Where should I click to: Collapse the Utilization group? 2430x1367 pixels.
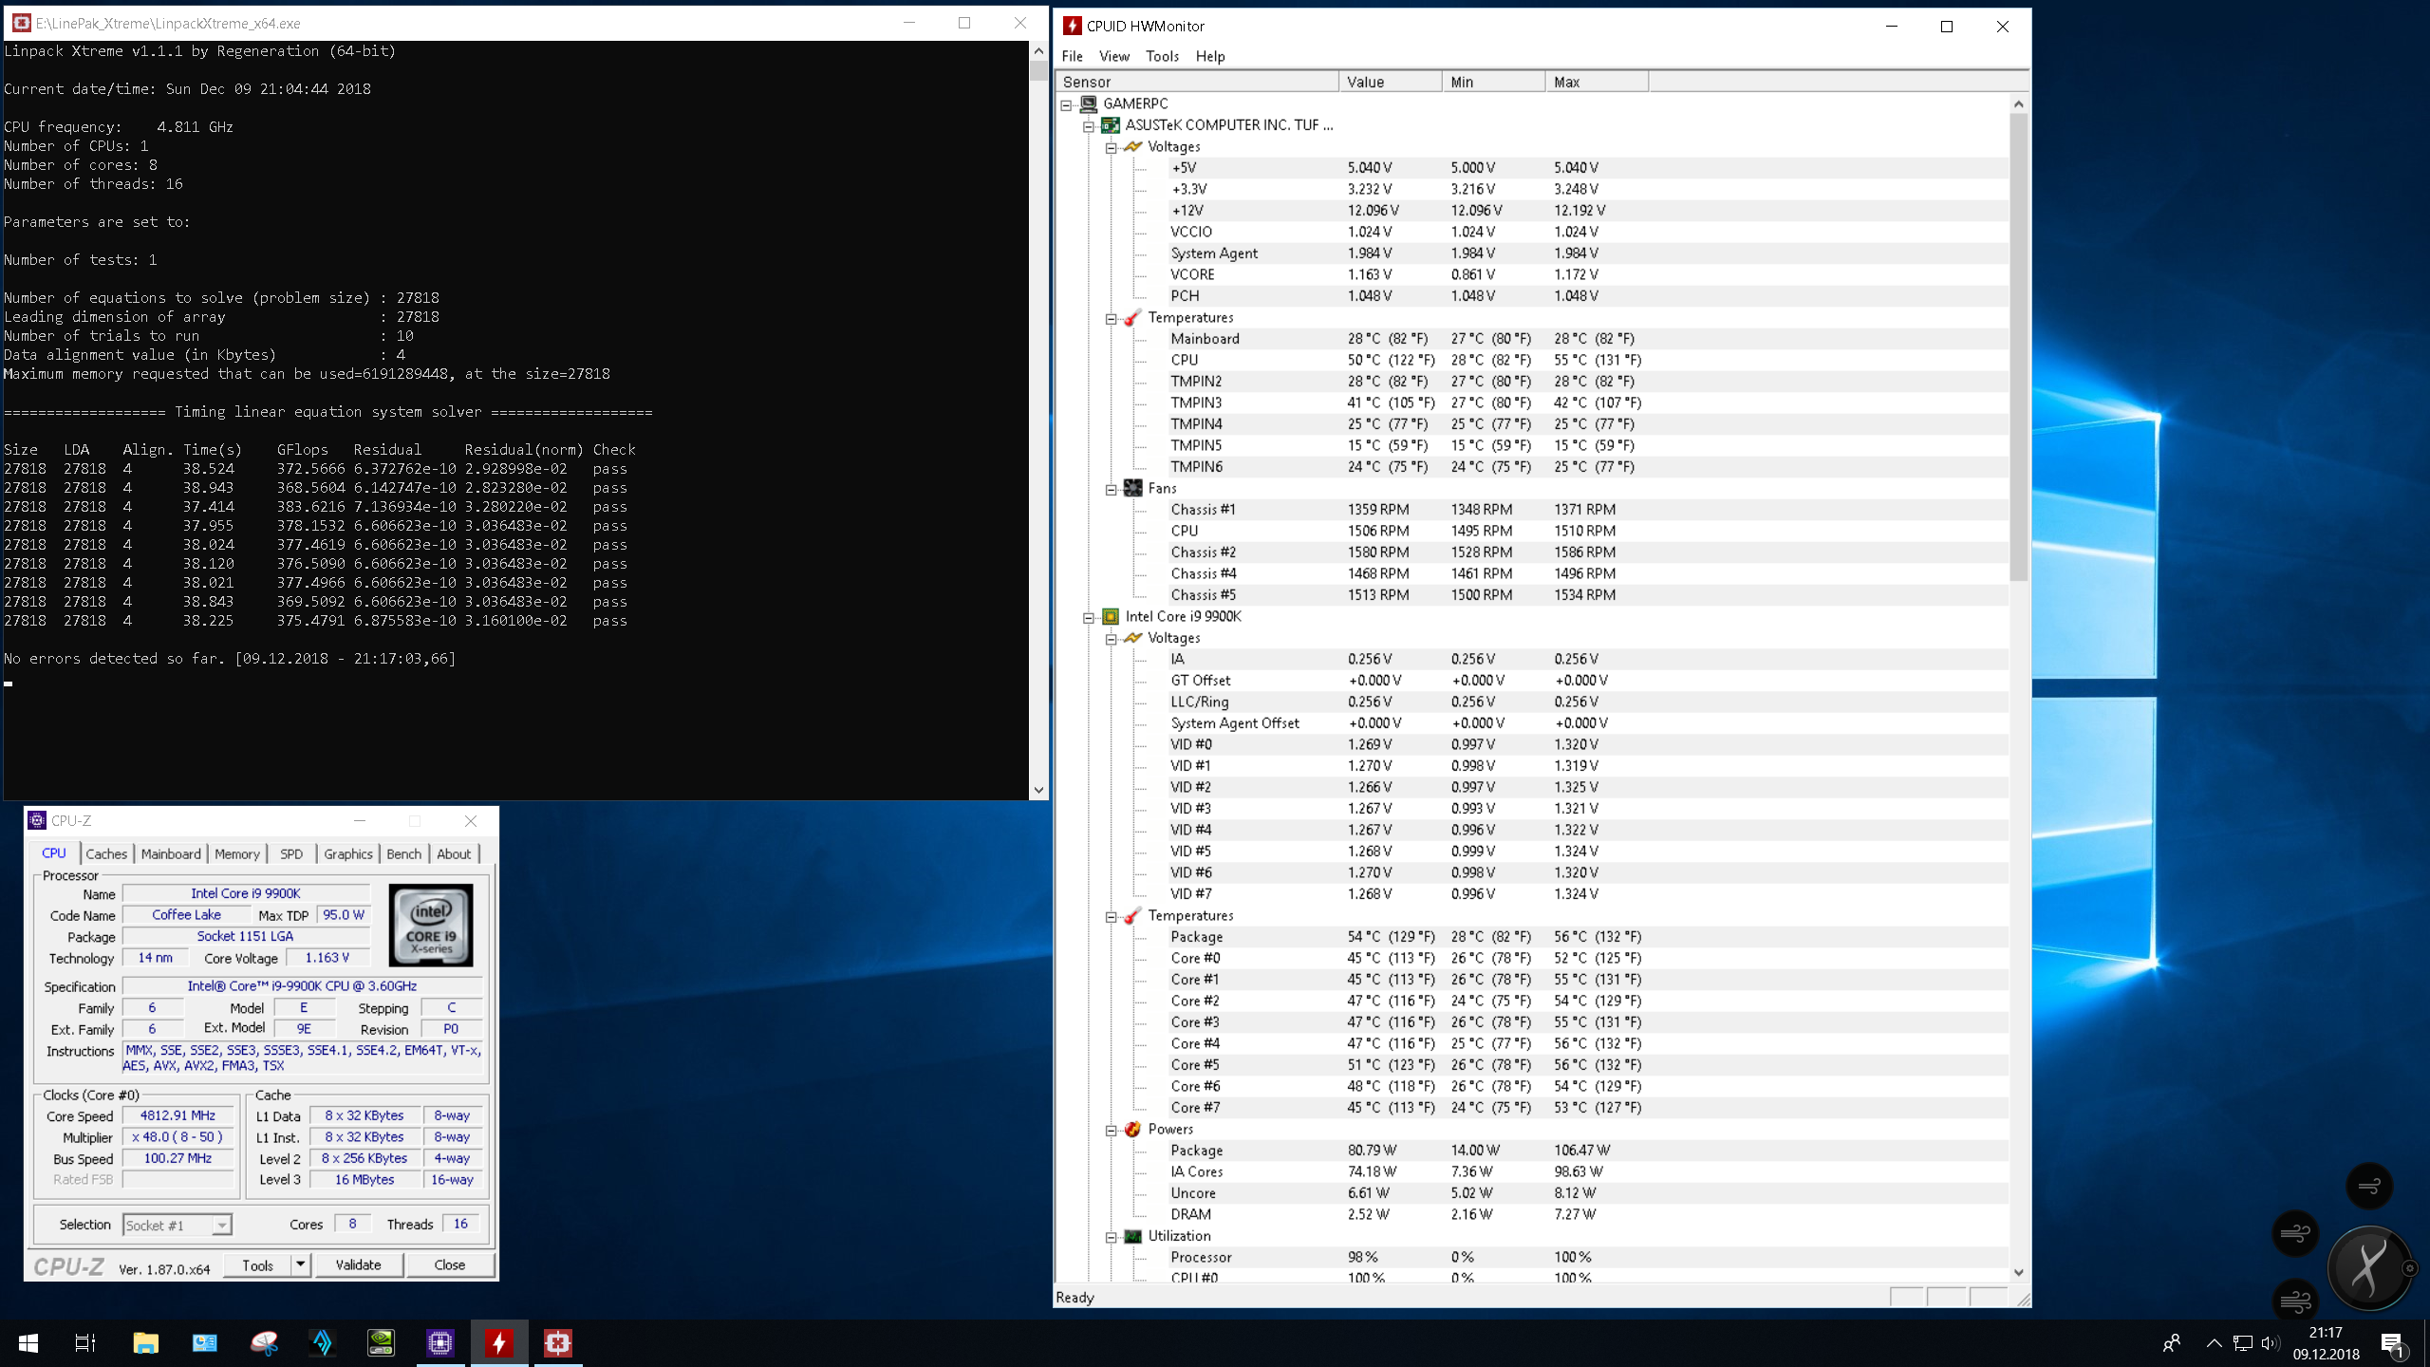(1111, 1237)
